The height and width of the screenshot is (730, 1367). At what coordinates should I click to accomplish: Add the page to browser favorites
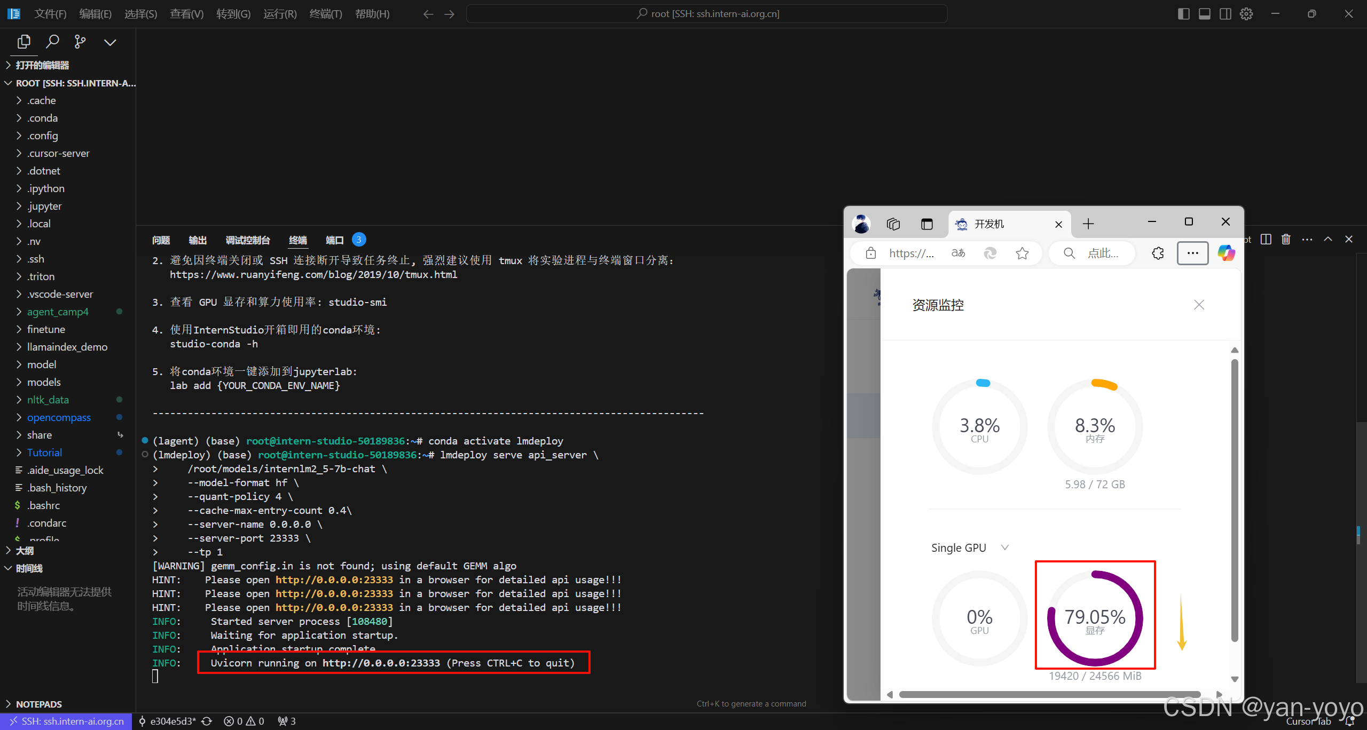[x=1022, y=253]
